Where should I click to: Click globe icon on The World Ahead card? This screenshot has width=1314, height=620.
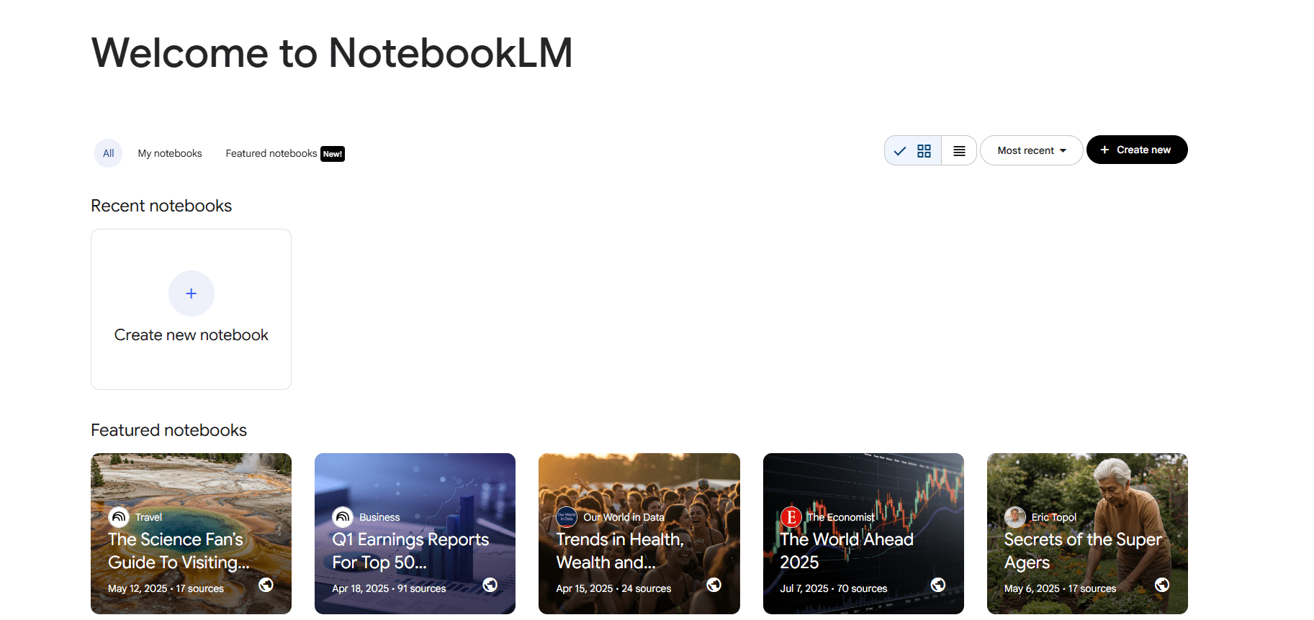tap(938, 585)
